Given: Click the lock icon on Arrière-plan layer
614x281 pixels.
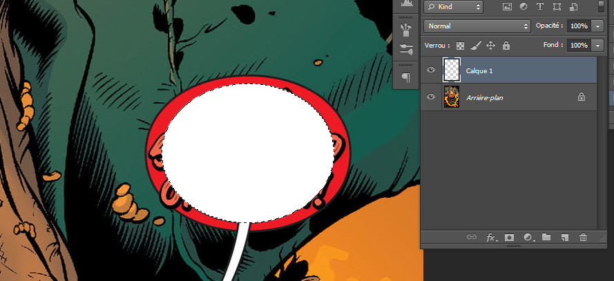Looking at the screenshot, I should [x=582, y=97].
